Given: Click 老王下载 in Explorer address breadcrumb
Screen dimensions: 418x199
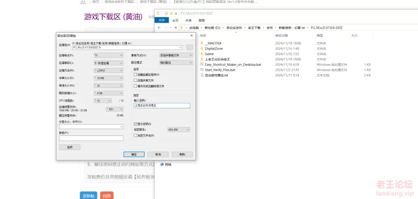Looking at the screenshot, I should pos(254,28).
